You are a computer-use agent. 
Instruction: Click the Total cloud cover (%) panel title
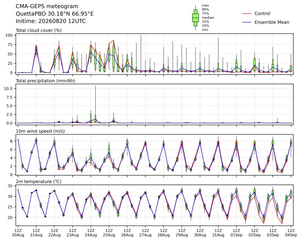tap(39, 30)
